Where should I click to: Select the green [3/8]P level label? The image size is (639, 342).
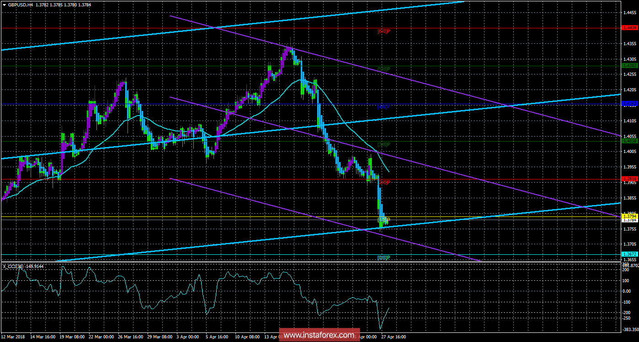point(383,144)
